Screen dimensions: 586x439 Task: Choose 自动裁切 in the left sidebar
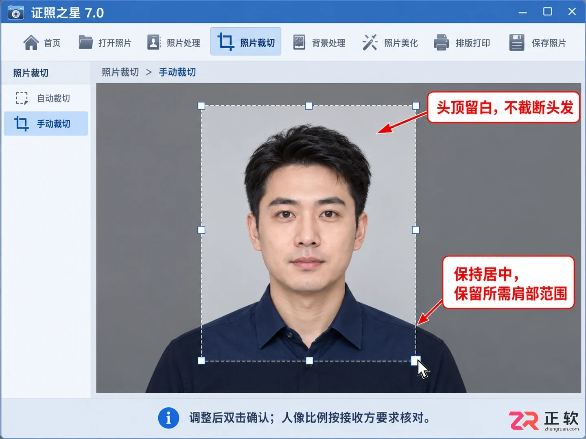[46, 98]
